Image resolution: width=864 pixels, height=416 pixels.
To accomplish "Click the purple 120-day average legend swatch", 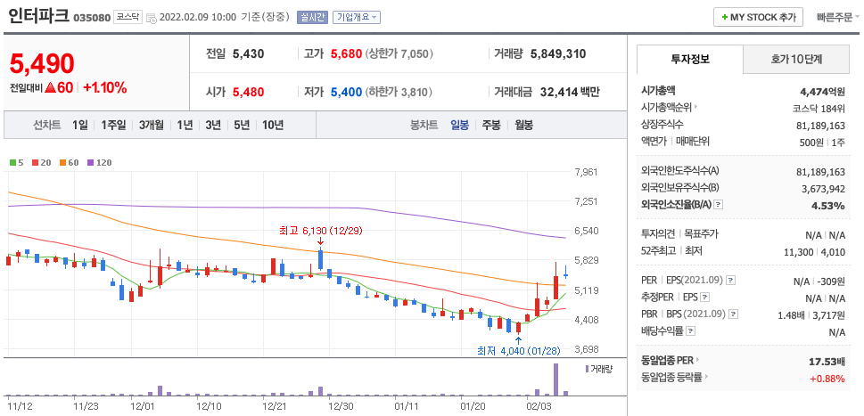I will point(90,163).
